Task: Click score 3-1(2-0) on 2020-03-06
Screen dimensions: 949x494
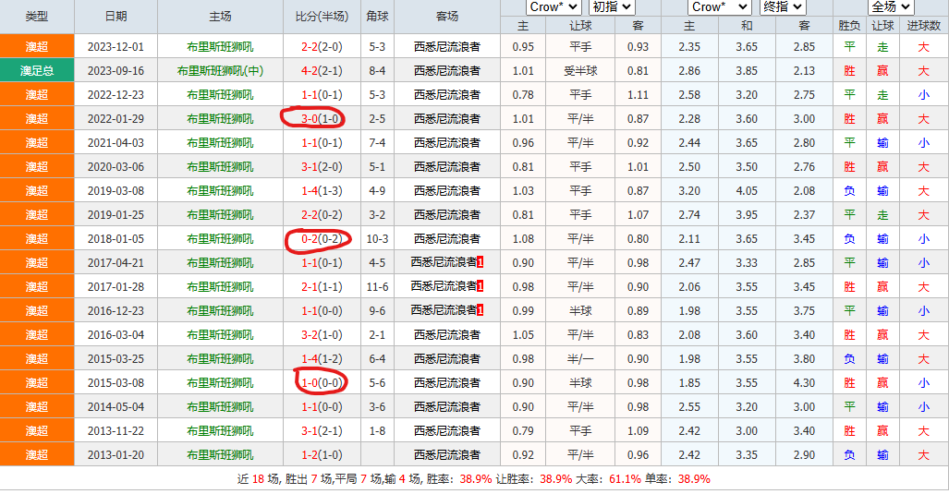Action: pos(322,167)
